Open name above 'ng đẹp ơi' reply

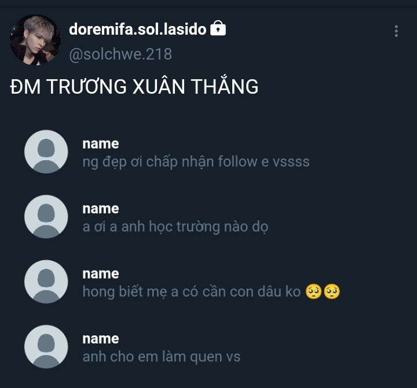(101, 144)
